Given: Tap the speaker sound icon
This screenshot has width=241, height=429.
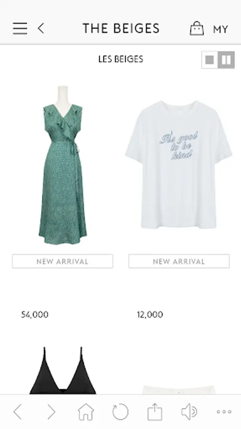Looking at the screenshot, I should click(189, 412).
